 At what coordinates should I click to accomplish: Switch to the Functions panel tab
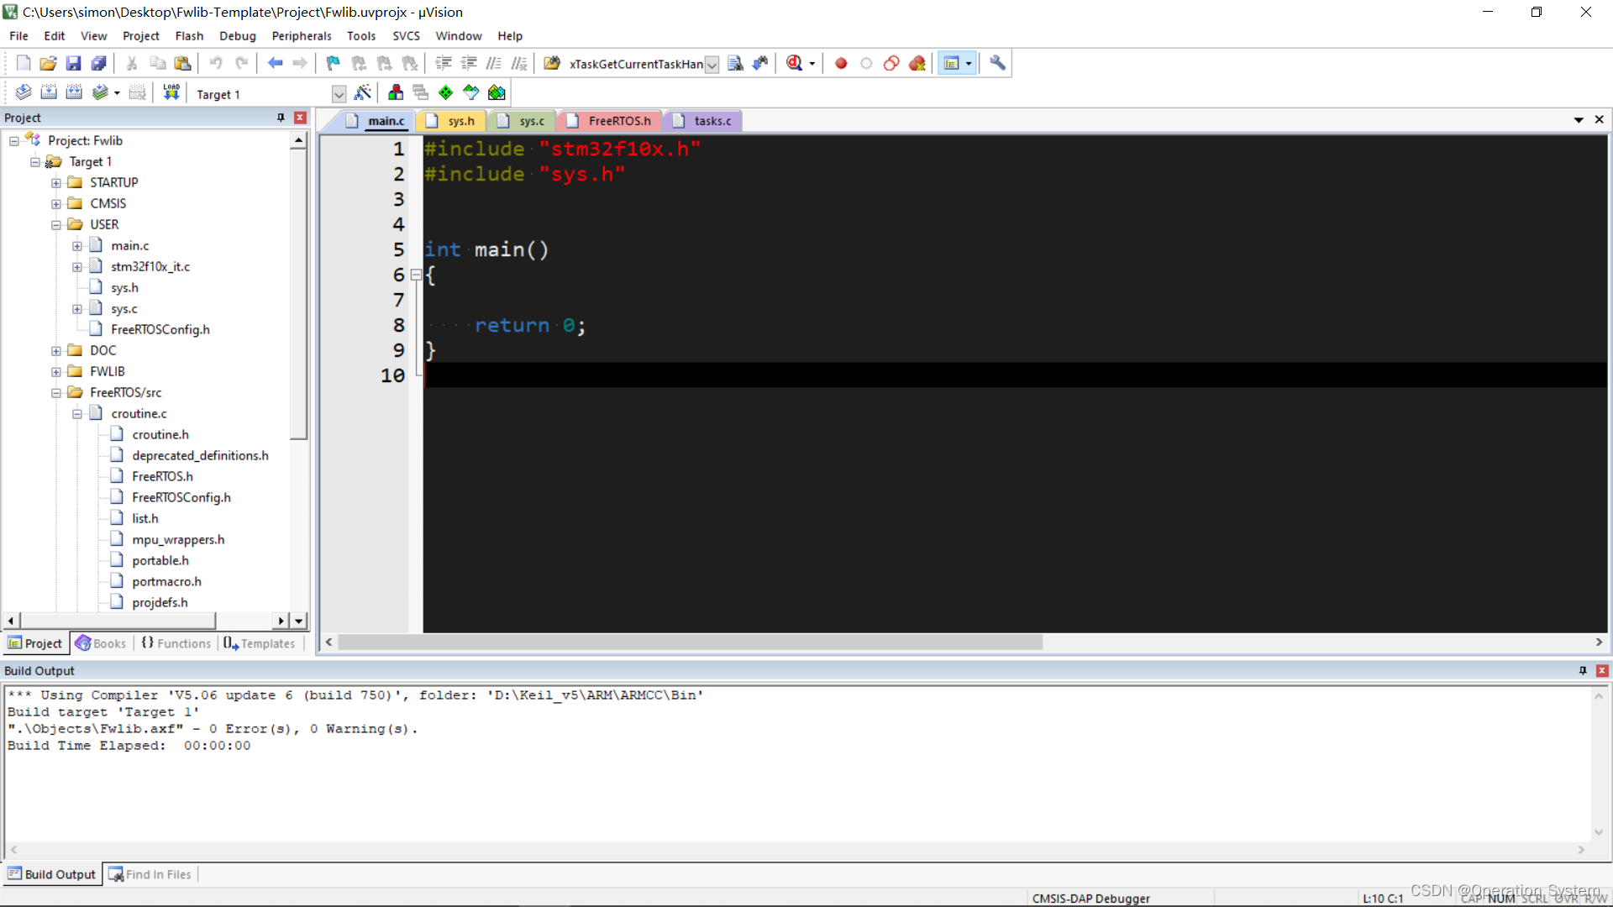pos(176,643)
